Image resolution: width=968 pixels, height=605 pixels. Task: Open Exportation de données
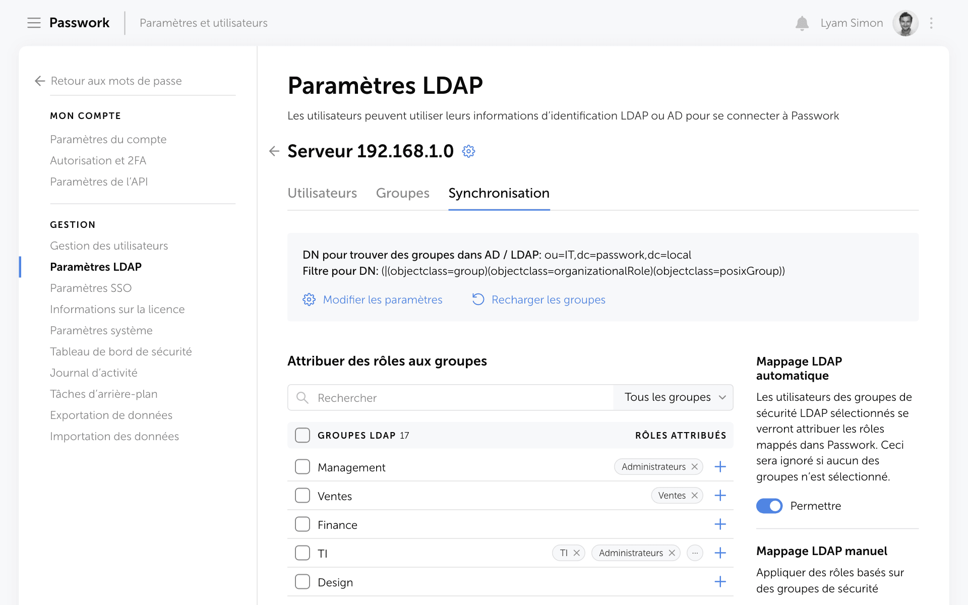coord(111,415)
